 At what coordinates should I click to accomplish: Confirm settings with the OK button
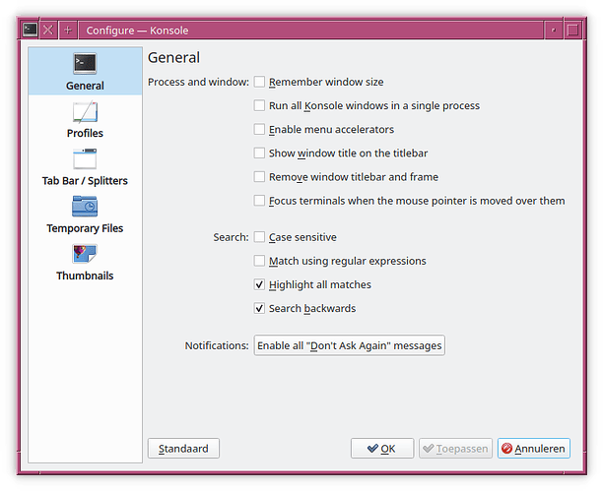click(381, 449)
